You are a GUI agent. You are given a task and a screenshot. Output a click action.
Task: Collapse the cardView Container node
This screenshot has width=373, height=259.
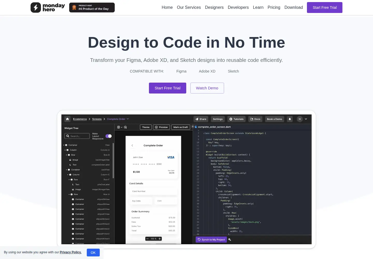66,170
